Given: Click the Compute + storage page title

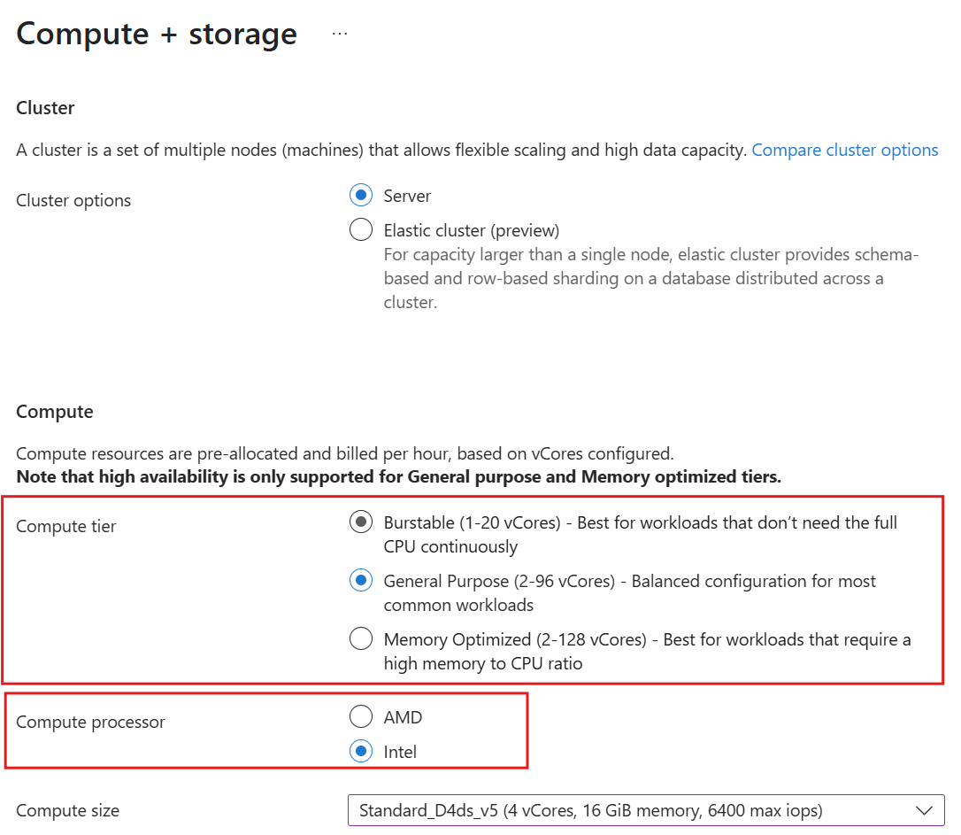Looking at the screenshot, I should pos(157,34).
